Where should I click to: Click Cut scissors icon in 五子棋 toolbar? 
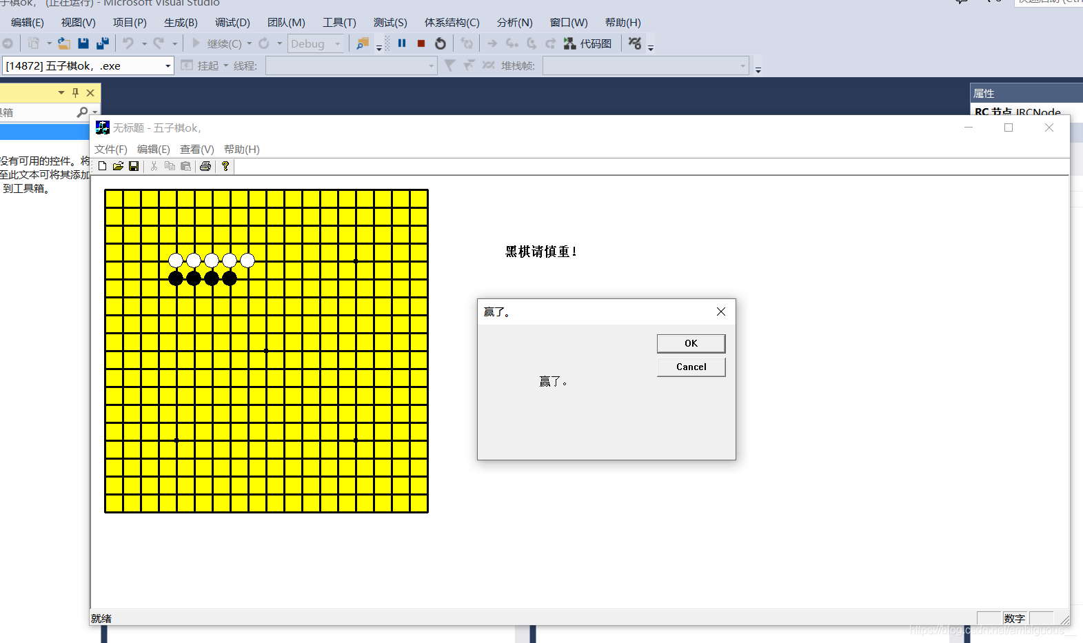click(x=154, y=166)
